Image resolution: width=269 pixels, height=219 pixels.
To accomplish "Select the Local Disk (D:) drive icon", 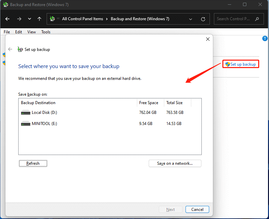I will 26,113.
